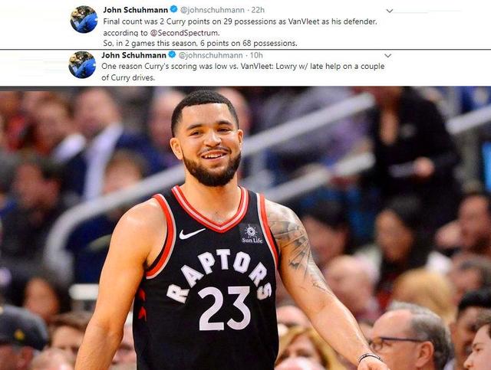Click the Nike swoosh logo on the jersey

pyautogui.click(x=191, y=234)
